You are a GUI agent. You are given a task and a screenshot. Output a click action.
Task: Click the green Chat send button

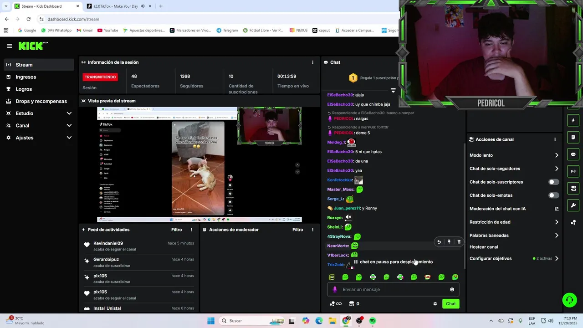[x=450, y=304]
